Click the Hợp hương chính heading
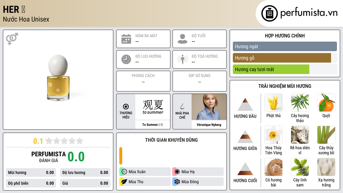This screenshot has height=193, width=343. (x=285, y=36)
